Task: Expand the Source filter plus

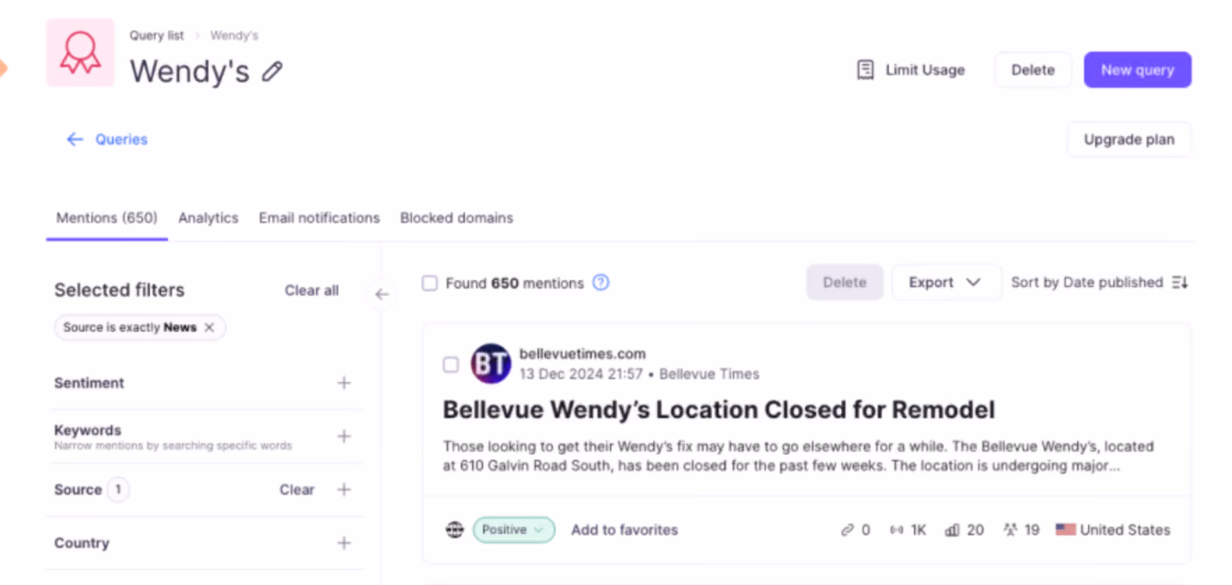Action: pos(344,489)
